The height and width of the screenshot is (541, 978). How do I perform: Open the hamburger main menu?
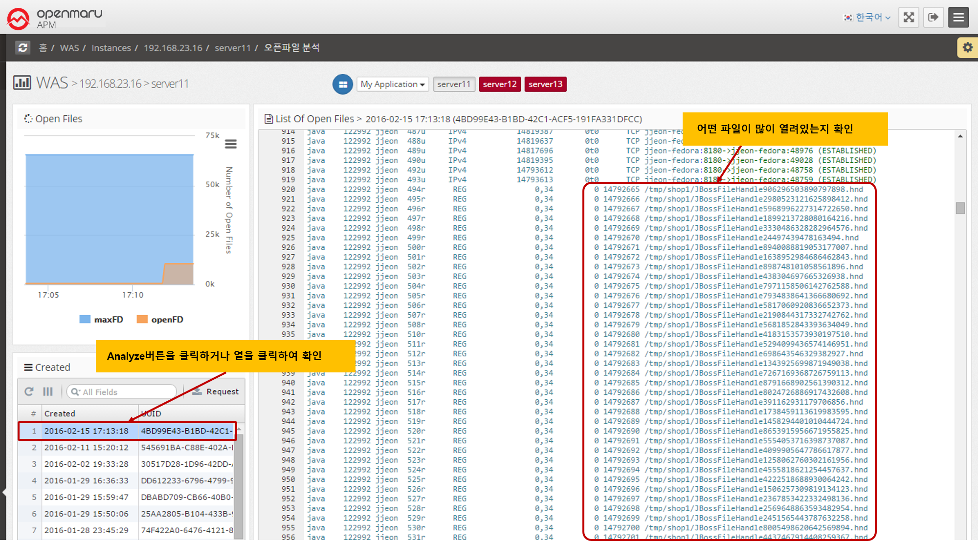click(958, 18)
